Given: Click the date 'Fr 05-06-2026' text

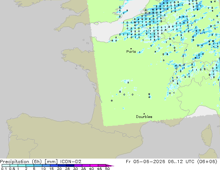Looking at the screenshot, I should tap(145, 161).
